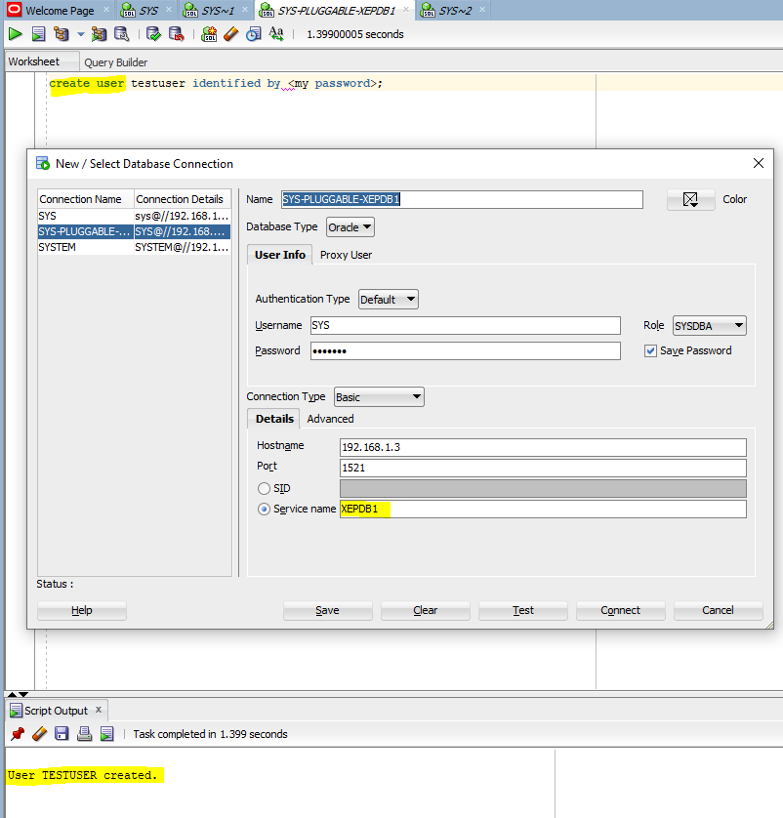
Task: Open the Query Builder tab
Action: (x=116, y=62)
